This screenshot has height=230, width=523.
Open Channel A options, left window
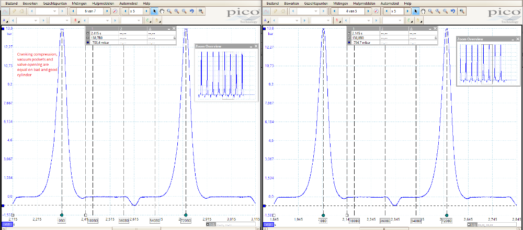[x=4, y=21]
